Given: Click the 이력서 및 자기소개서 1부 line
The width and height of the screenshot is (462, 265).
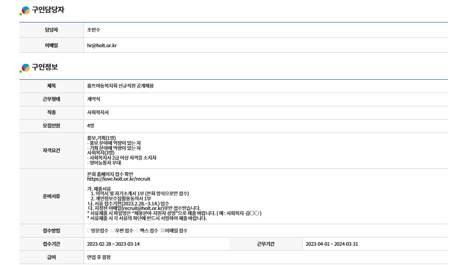Looking at the screenshot, I should coord(140,193).
